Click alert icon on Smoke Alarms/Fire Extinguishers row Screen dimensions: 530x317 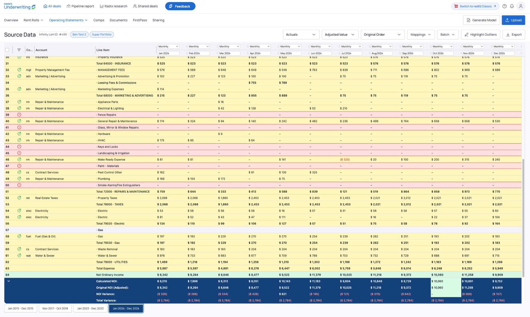click(x=19, y=185)
